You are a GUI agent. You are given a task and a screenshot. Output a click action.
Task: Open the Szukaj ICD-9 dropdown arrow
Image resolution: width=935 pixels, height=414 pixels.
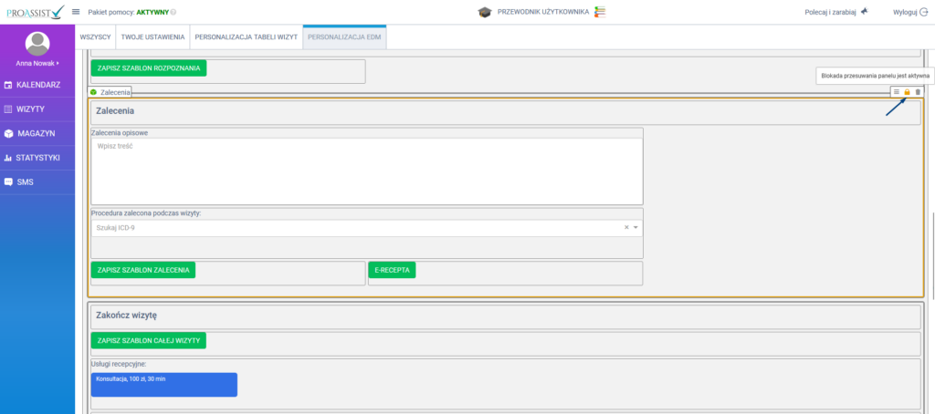636,227
